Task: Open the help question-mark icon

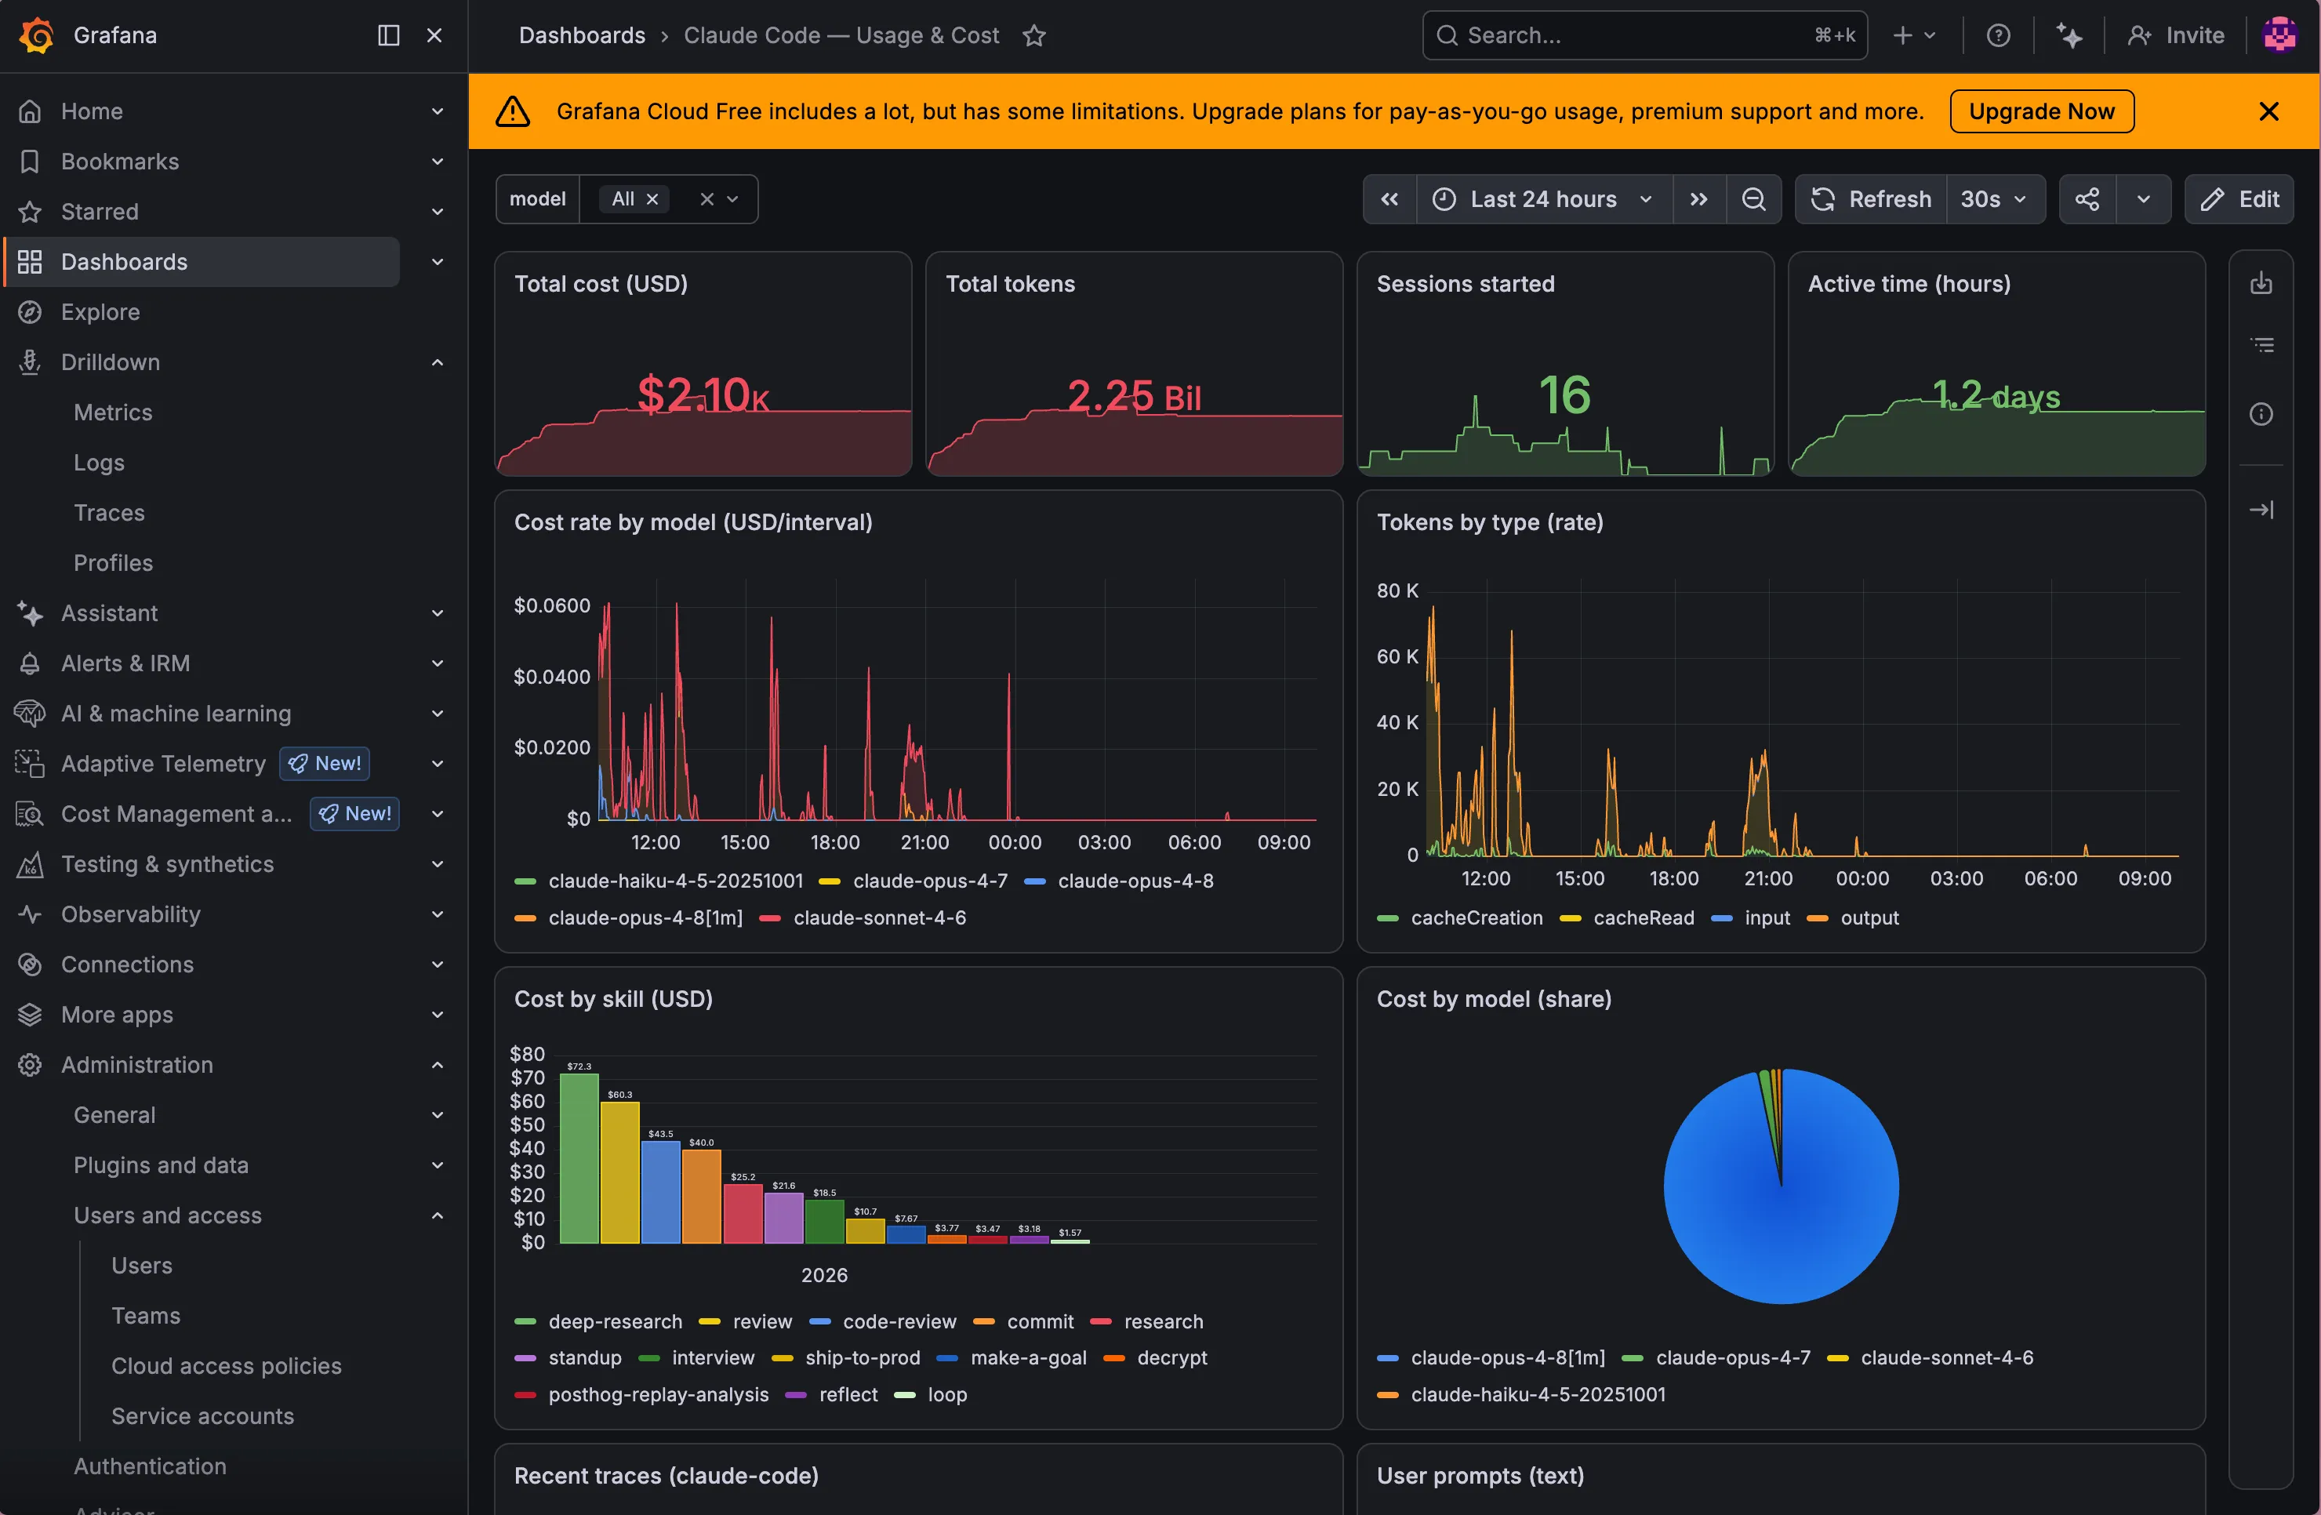Action: (1998, 36)
